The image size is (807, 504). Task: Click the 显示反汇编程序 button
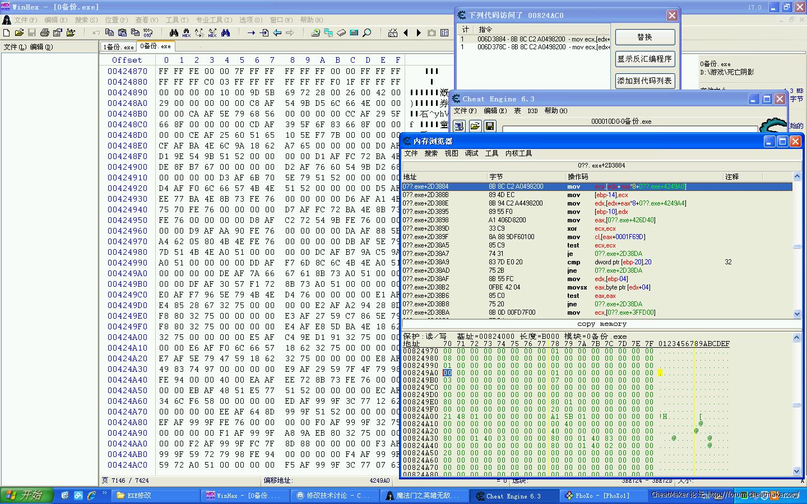(644, 59)
